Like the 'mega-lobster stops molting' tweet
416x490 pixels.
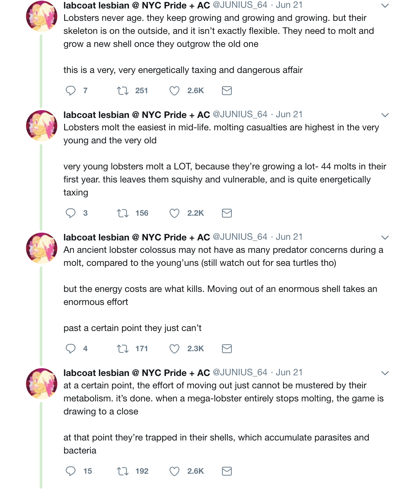[x=174, y=471]
